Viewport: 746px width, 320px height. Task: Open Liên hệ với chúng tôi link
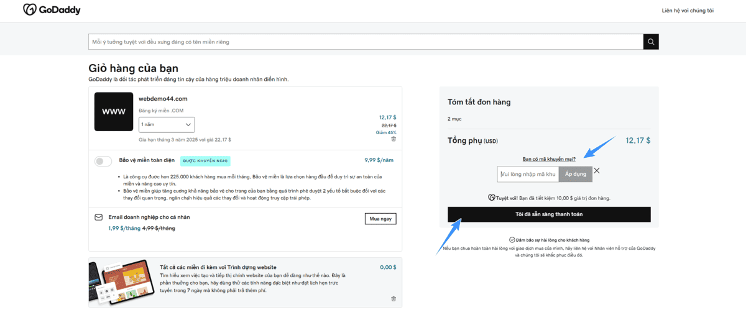[688, 11]
